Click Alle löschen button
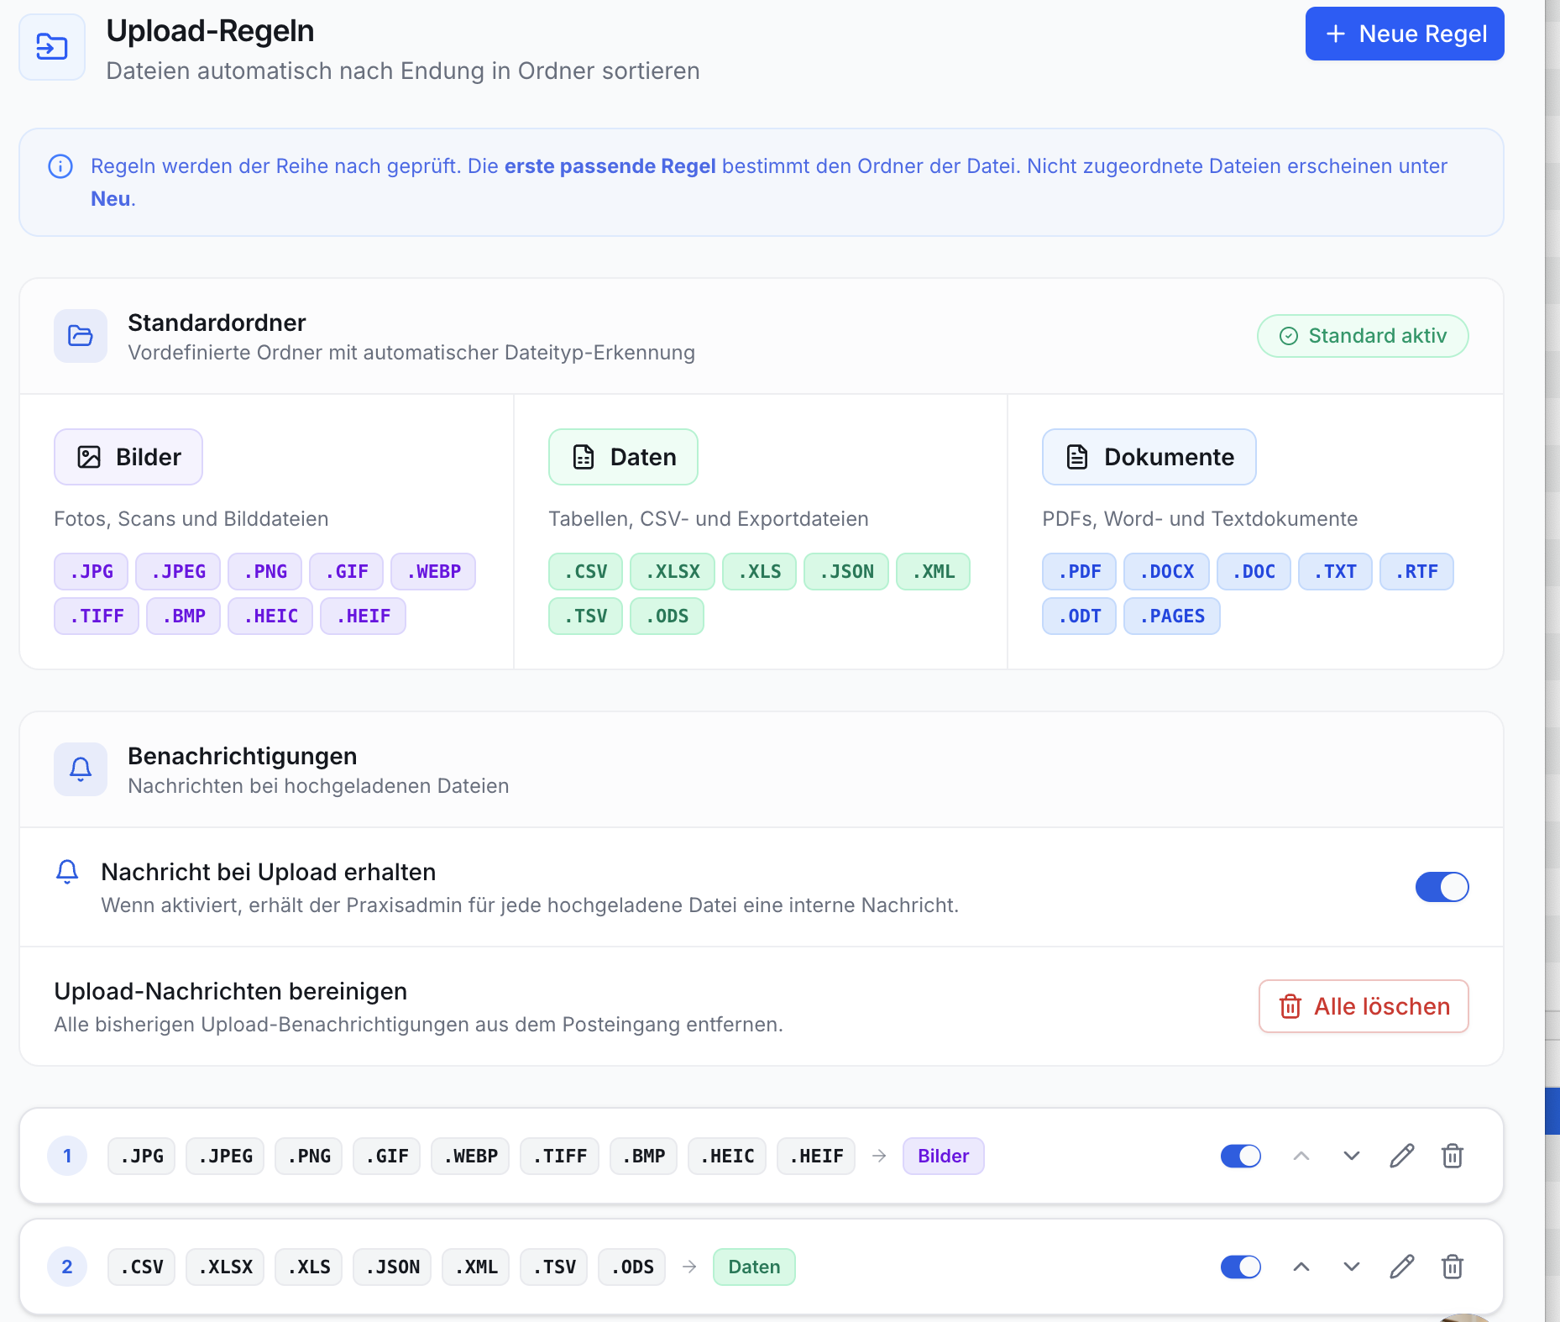The image size is (1560, 1322). point(1364,1006)
